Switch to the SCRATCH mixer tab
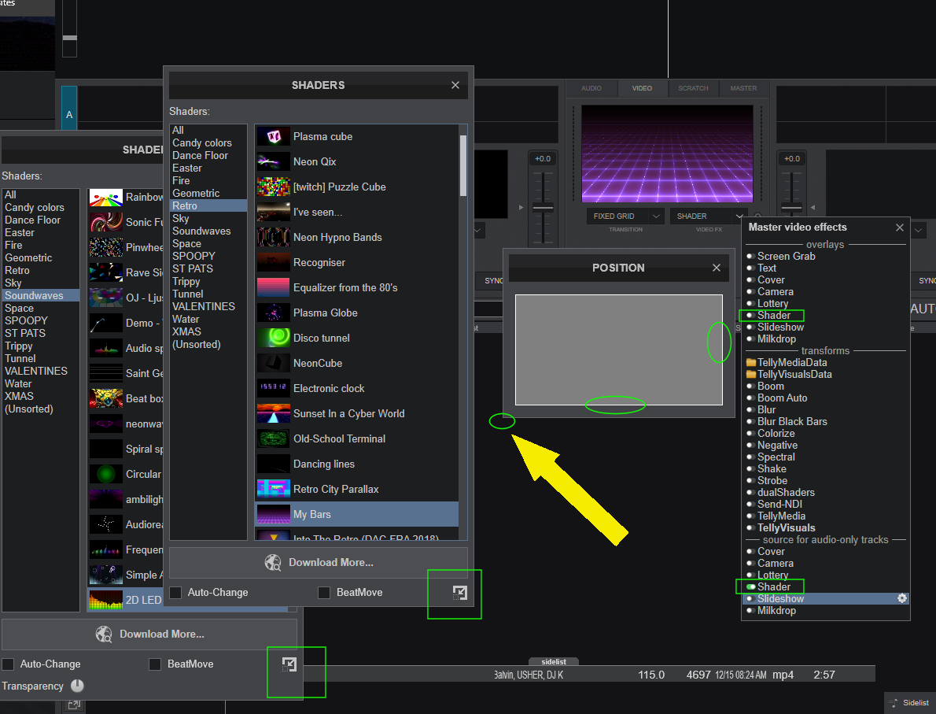 coord(693,88)
